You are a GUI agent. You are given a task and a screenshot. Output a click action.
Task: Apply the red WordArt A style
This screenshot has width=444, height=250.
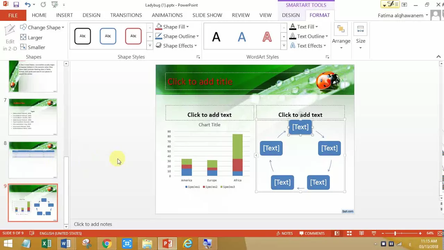coord(267,37)
